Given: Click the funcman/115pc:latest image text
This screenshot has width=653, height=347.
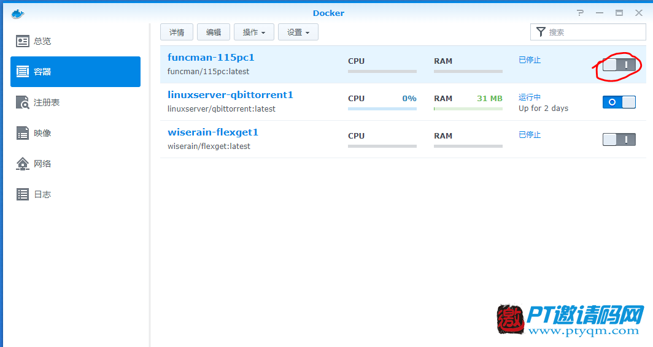Looking at the screenshot, I should pyautogui.click(x=208, y=72).
